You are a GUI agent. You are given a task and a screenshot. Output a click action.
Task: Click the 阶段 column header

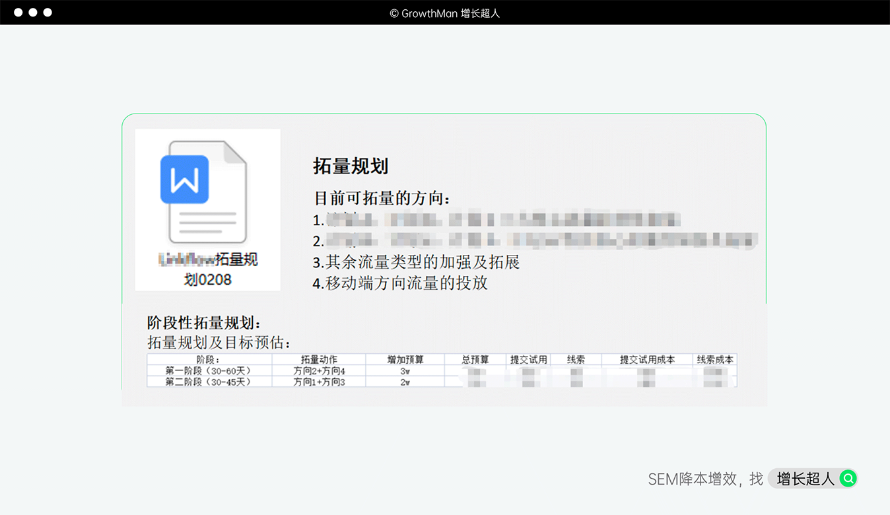209,360
